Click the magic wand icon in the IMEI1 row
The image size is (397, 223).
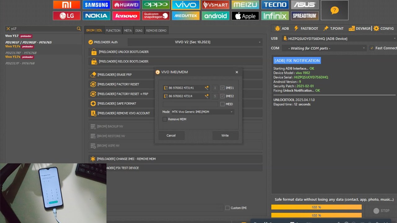click(x=207, y=88)
